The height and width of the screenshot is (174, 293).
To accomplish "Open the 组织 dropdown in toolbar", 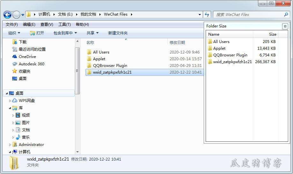I will (x=14, y=33).
